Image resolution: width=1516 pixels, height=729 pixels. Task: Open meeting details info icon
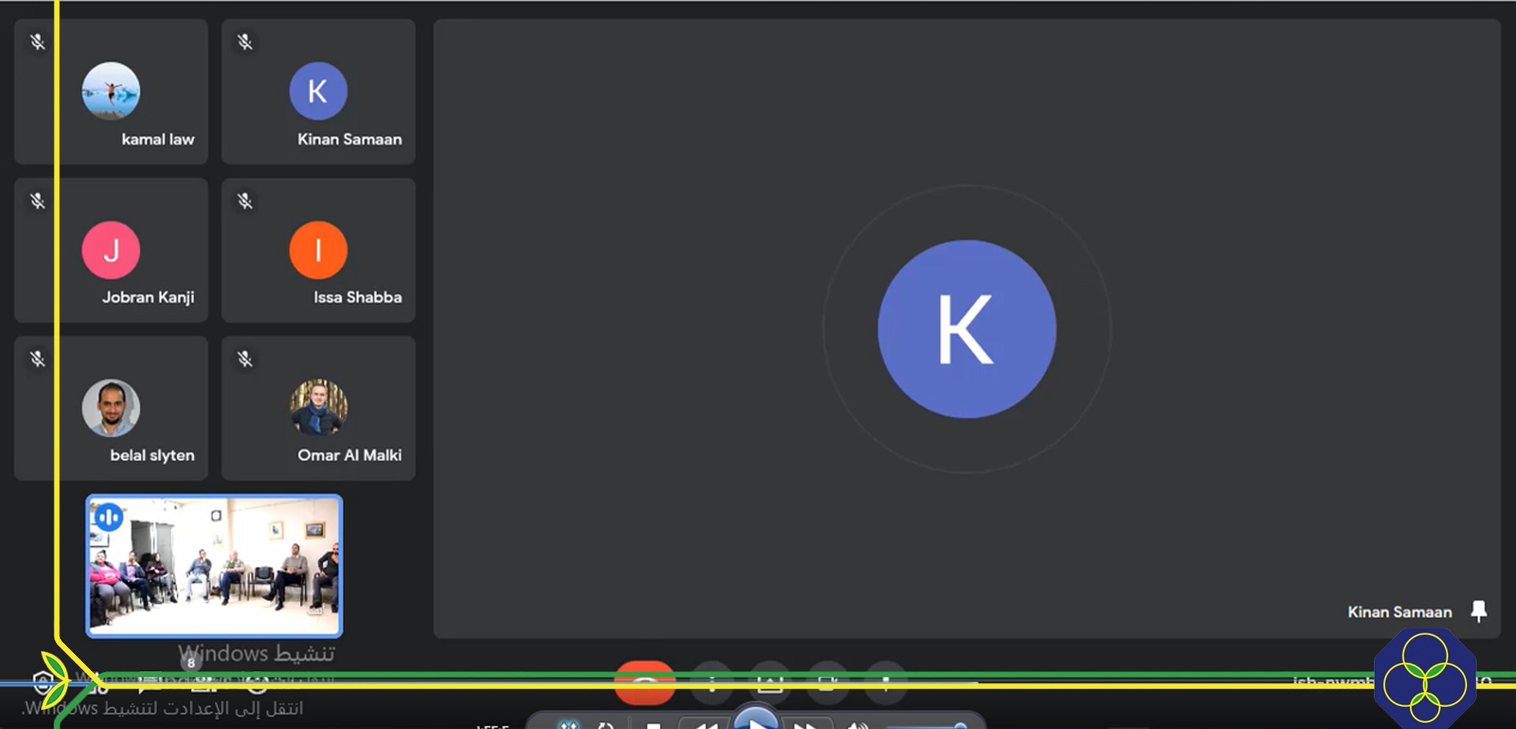pos(257,681)
